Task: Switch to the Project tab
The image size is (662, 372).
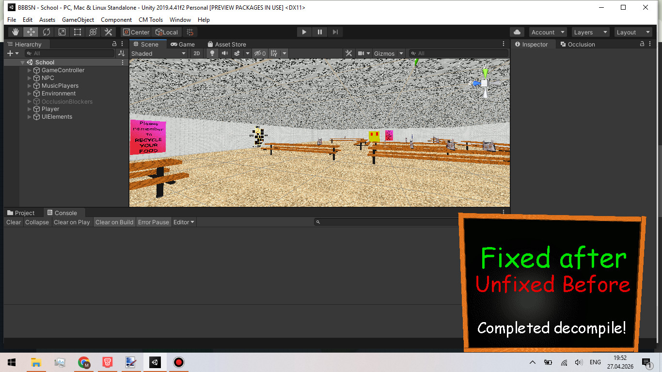Action: coord(21,213)
